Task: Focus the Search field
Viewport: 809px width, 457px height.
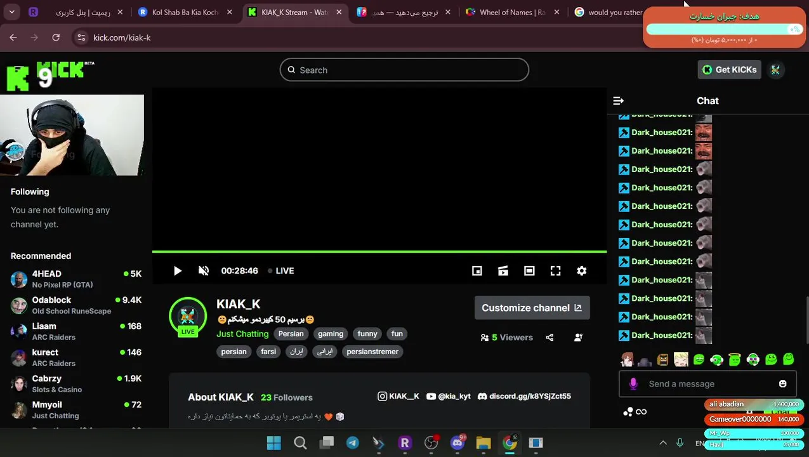Action: click(404, 70)
